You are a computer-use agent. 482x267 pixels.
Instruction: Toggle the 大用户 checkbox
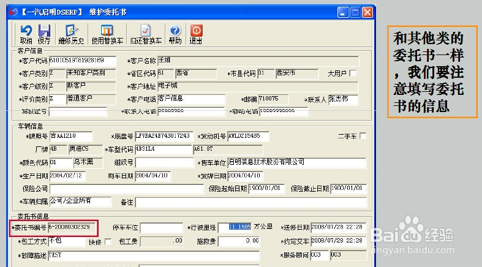[x=353, y=73]
